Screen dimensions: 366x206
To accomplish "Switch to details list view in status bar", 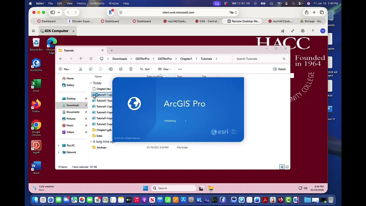I will click(282, 167).
